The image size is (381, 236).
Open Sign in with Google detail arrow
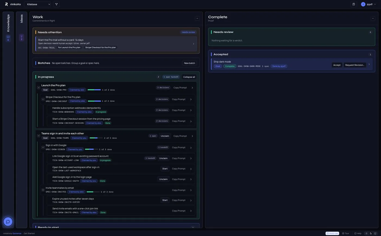[x=191, y=148]
